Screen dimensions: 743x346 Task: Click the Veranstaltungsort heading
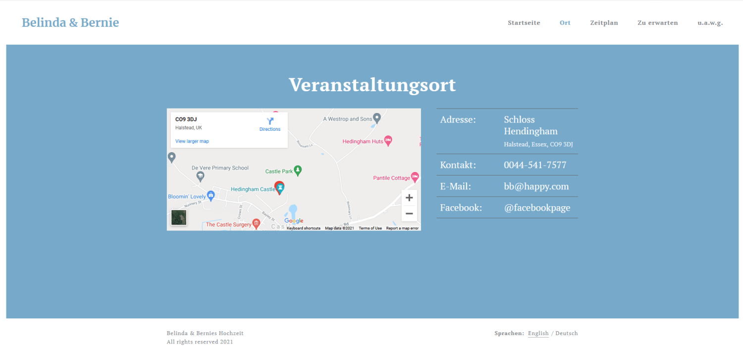pos(372,85)
